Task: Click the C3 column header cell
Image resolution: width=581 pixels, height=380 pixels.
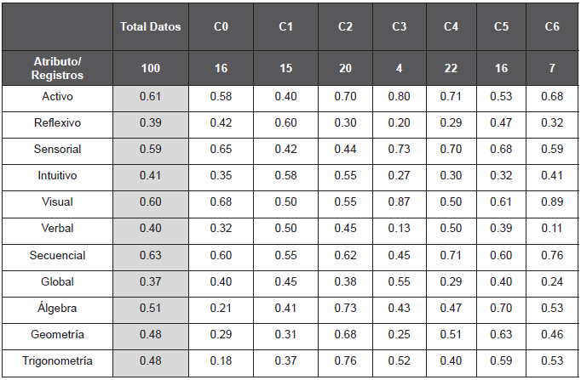Action: click(399, 27)
